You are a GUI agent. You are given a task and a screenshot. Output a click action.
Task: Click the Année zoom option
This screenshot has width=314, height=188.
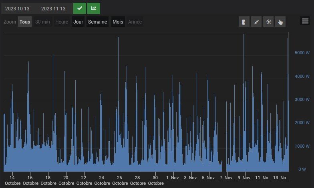[135, 22]
